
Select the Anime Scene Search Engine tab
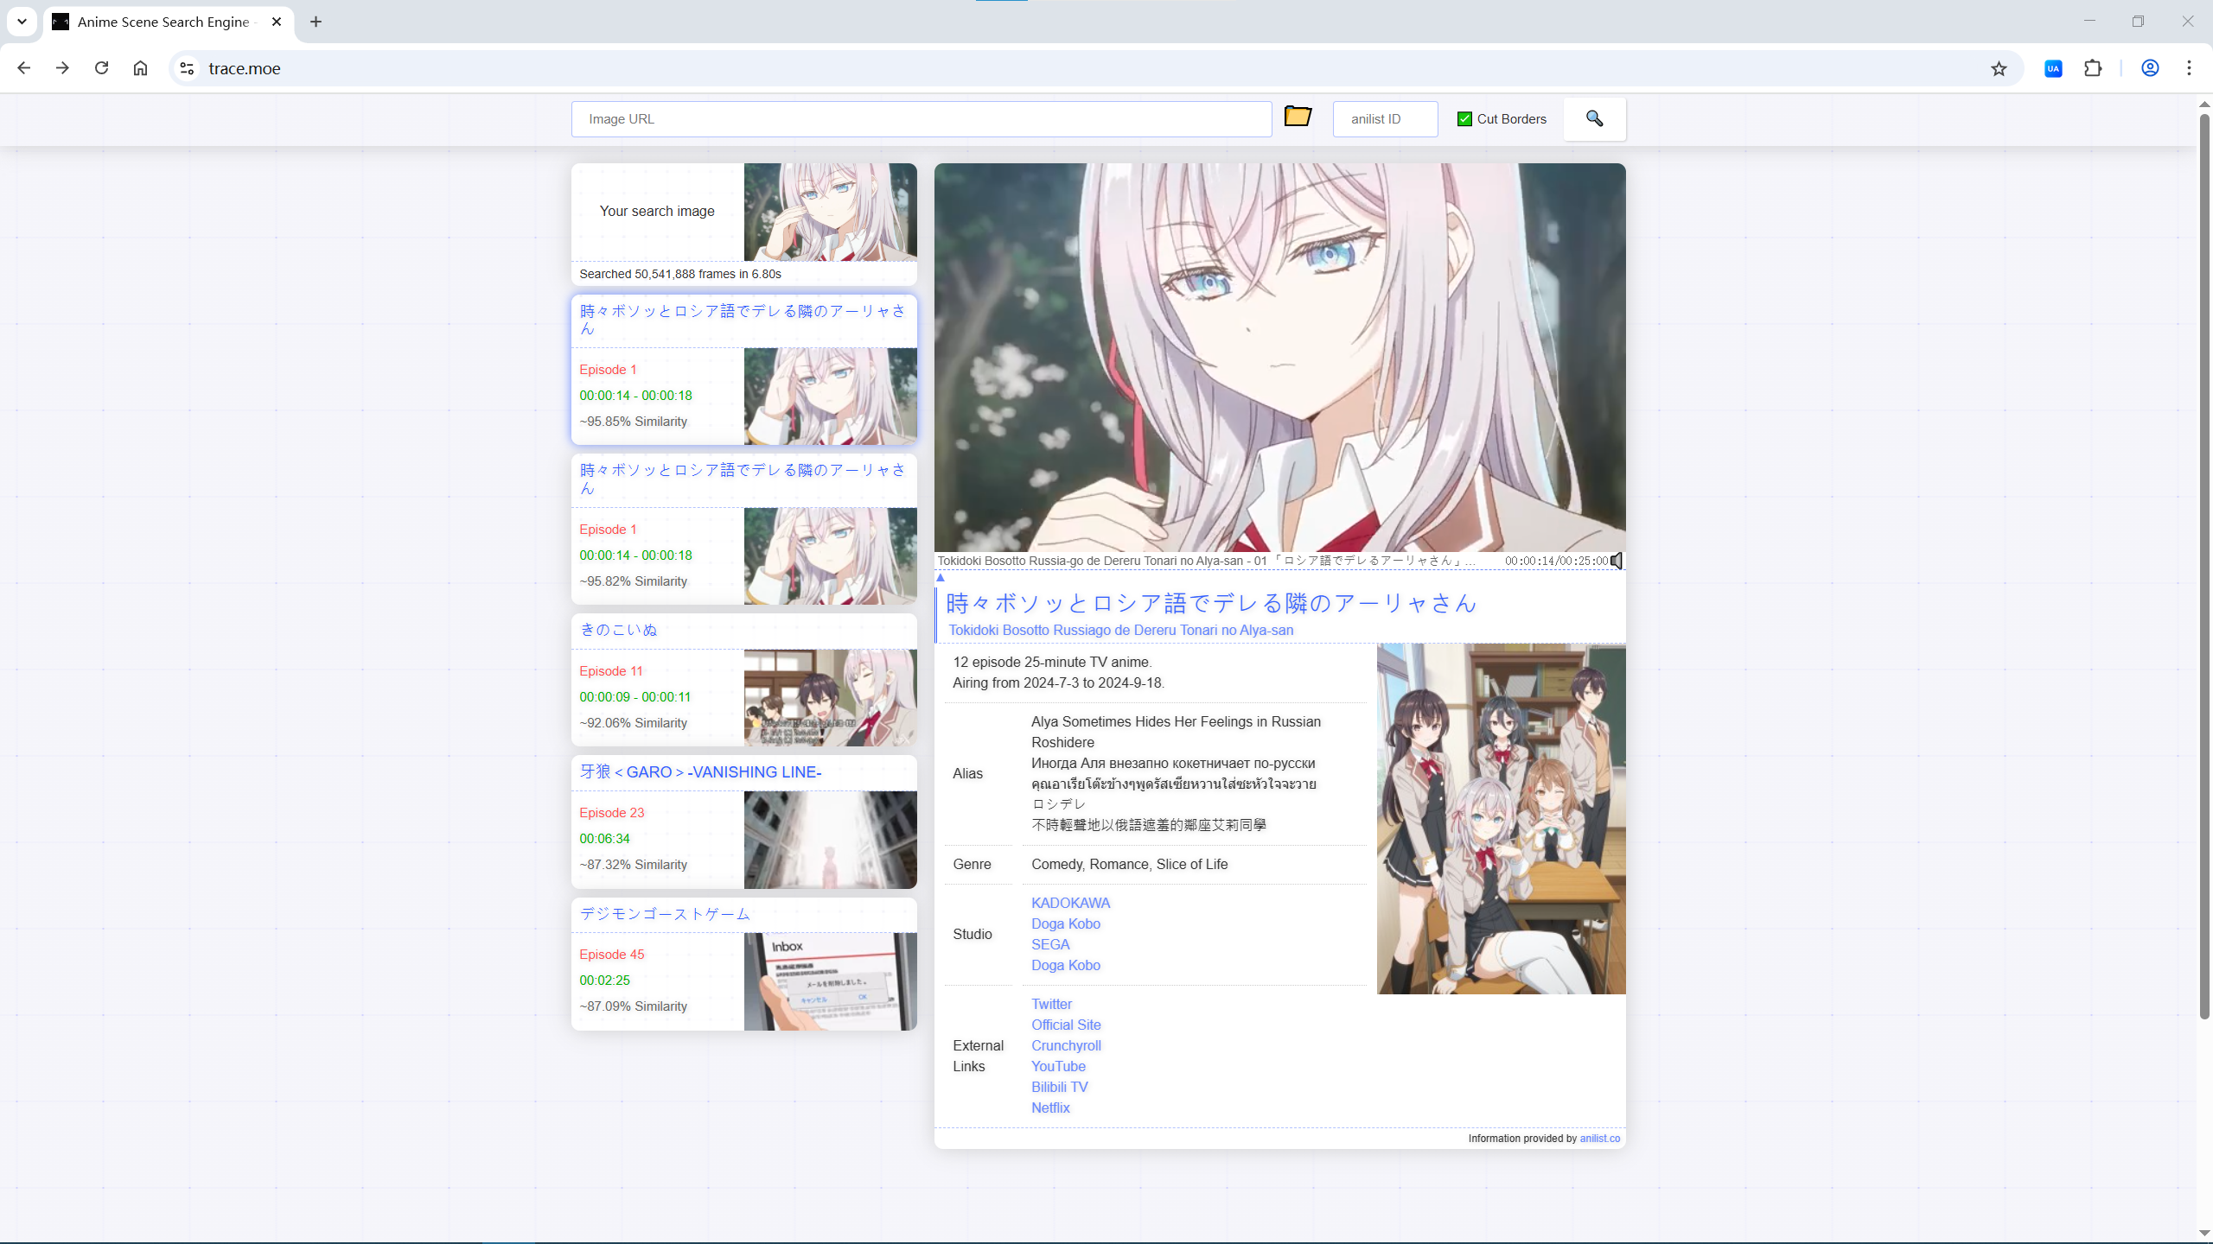164,22
